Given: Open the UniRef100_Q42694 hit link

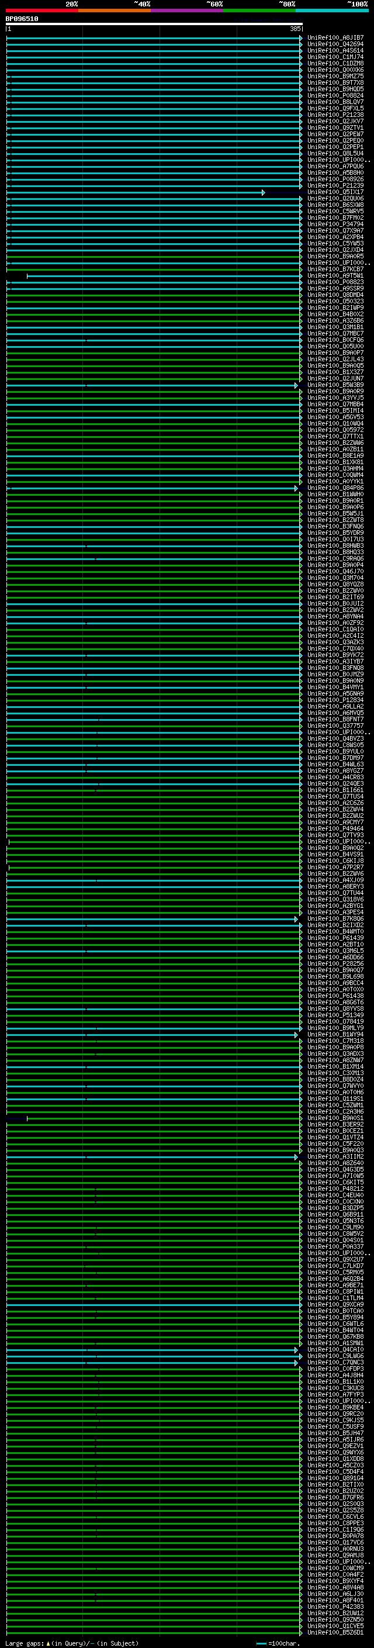Looking at the screenshot, I should point(335,44).
